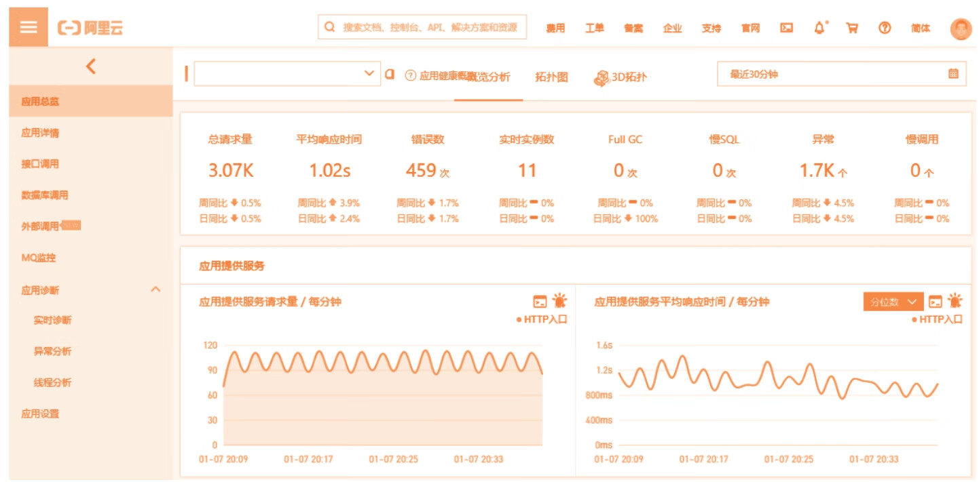
Task: Select 接口调用 in the sidebar
Action: pyautogui.click(x=40, y=164)
